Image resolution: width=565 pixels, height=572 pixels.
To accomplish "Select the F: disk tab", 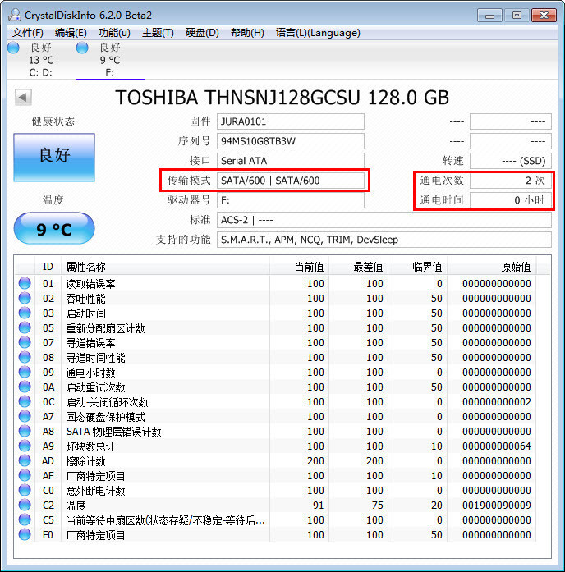I will pos(110,60).
